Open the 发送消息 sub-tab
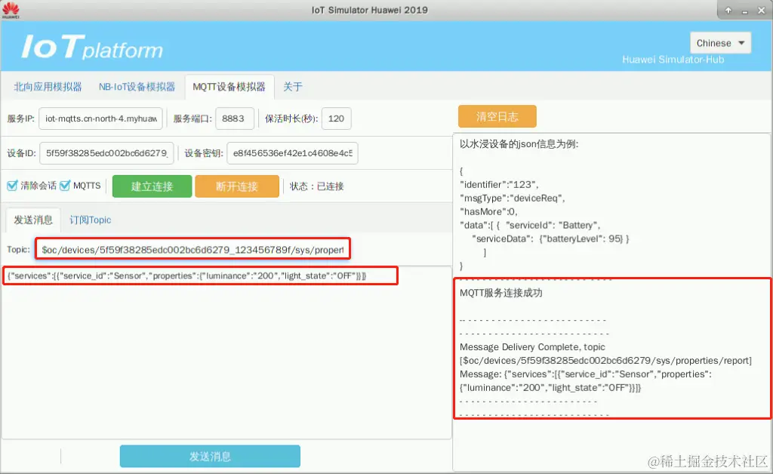The height and width of the screenshot is (474, 773). click(33, 220)
